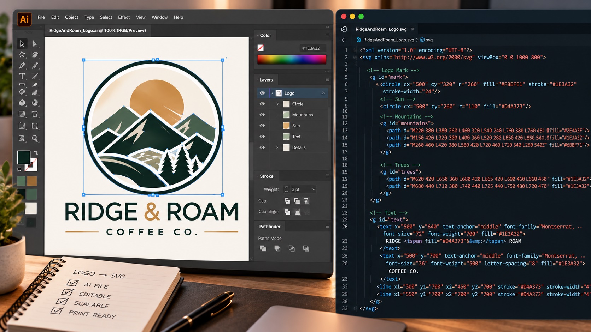
Task: Hide the Logo layer eye icon
Action: pyautogui.click(x=262, y=93)
